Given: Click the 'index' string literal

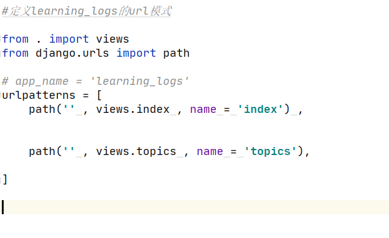Looking at the screenshot, I should 260,109.
